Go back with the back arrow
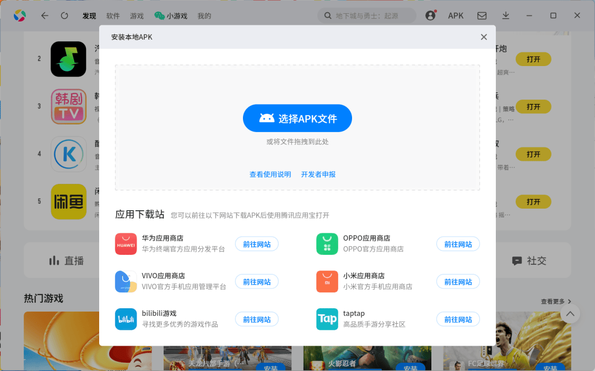Screen dimensions: 595x371 45,15
